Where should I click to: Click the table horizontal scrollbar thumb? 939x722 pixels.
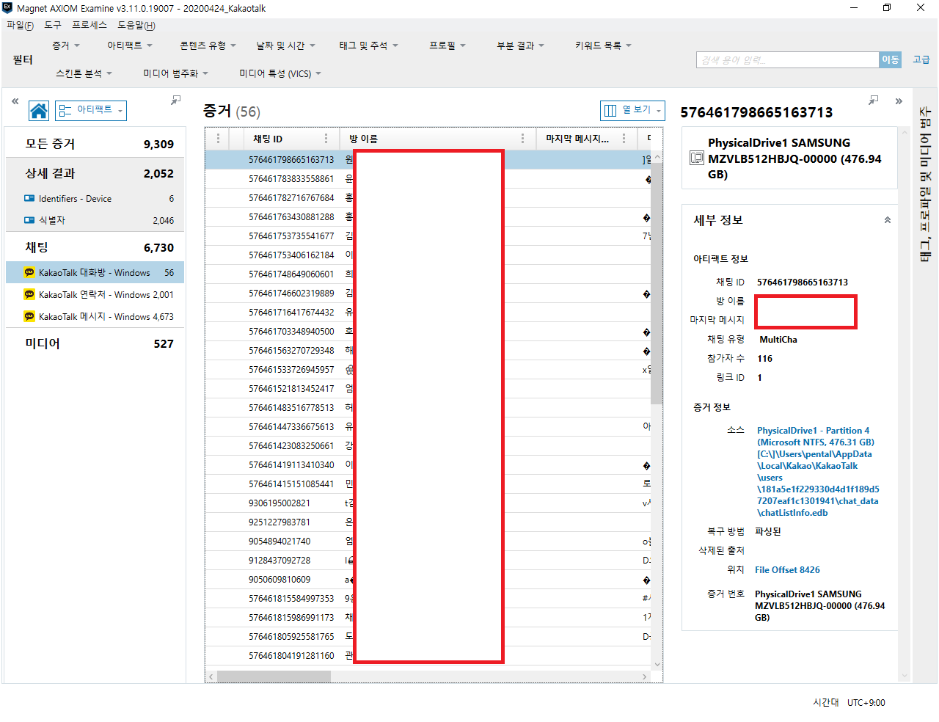tap(274, 677)
